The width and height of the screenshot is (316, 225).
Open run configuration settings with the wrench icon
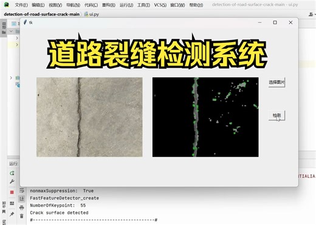pos(12,181)
